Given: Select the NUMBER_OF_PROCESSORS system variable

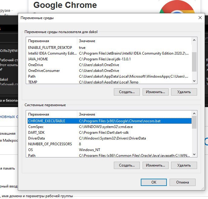Looking at the screenshot, I should click(109, 144).
